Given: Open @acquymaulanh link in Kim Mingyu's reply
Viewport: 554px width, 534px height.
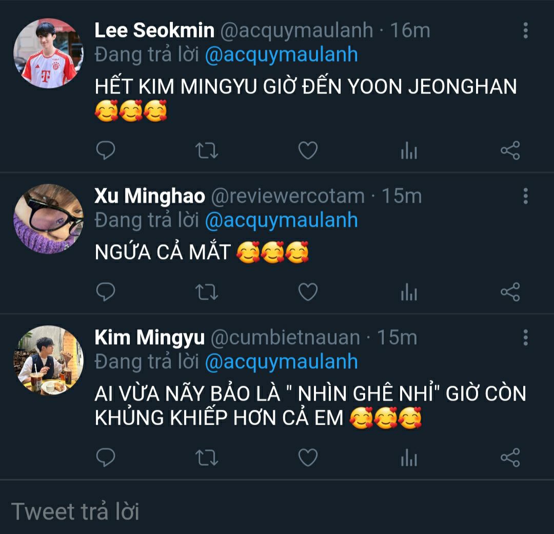Looking at the screenshot, I should click(x=281, y=362).
